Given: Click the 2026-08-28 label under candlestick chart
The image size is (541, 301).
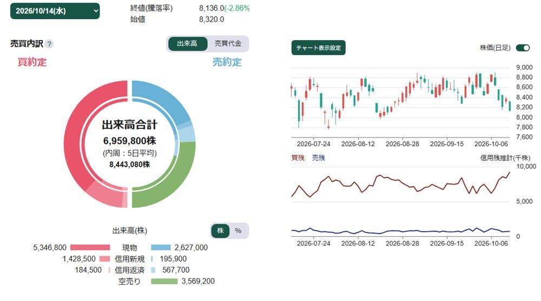Looking at the screenshot, I should 403,144.
